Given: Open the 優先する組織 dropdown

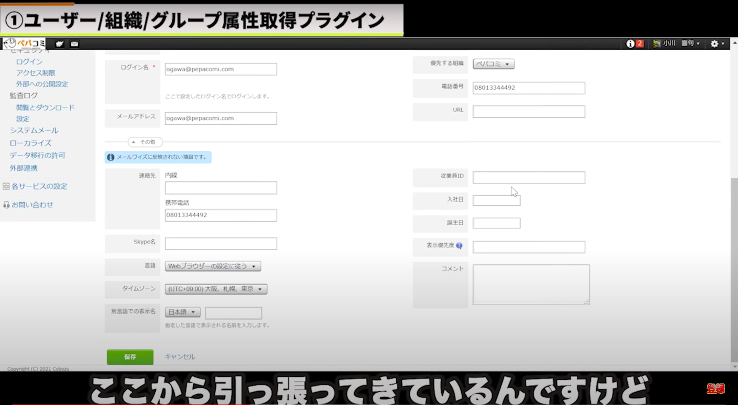Looking at the screenshot, I should tap(493, 64).
